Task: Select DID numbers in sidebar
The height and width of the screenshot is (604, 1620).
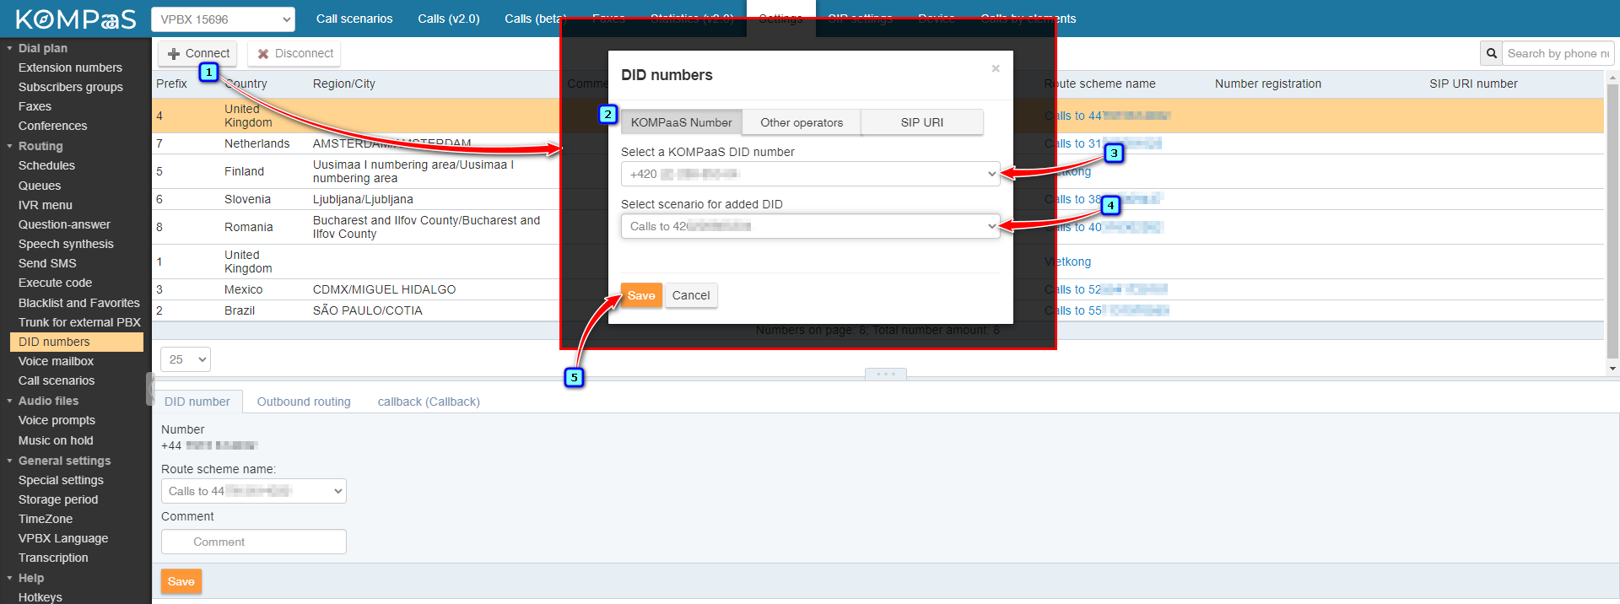Action: pyautogui.click(x=76, y=342)
